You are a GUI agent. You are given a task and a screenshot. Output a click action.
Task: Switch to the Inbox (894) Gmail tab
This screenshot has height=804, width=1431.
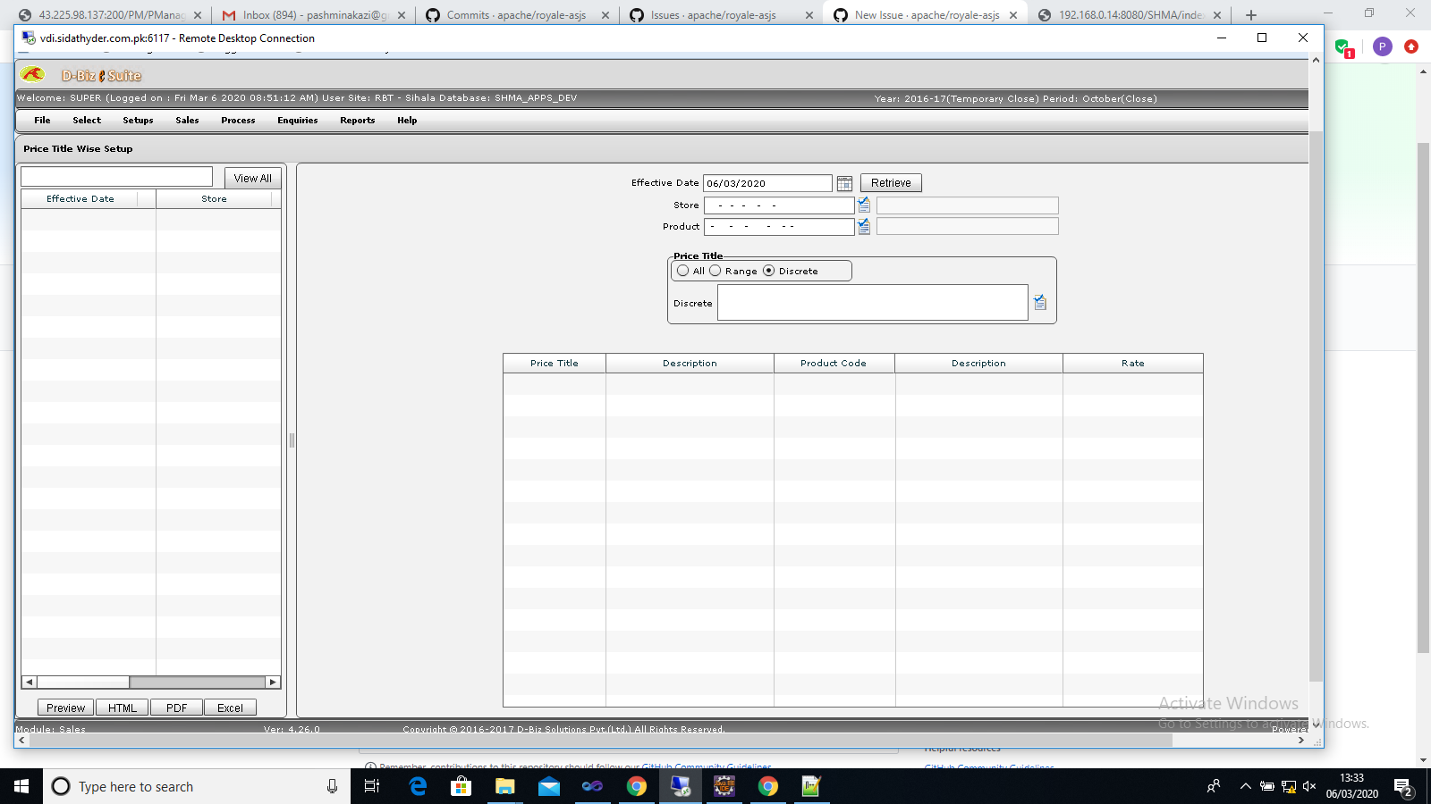point(313,15)
